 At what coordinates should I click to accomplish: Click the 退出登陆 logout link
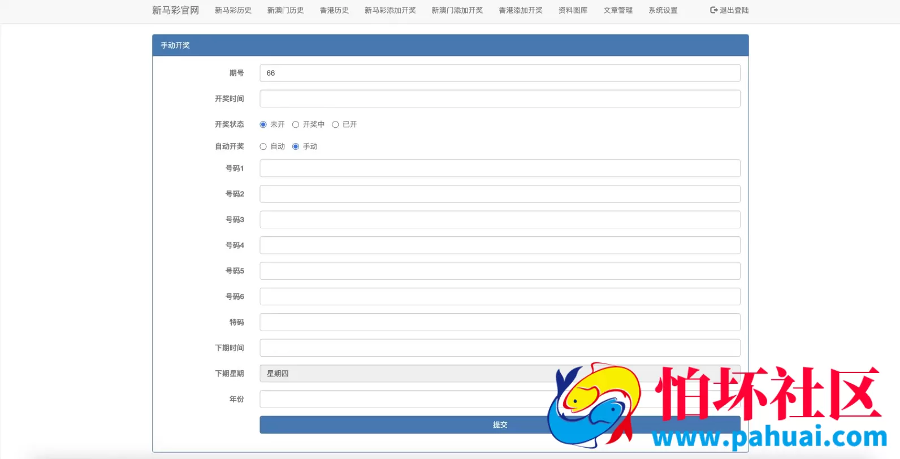click(729, 10)
